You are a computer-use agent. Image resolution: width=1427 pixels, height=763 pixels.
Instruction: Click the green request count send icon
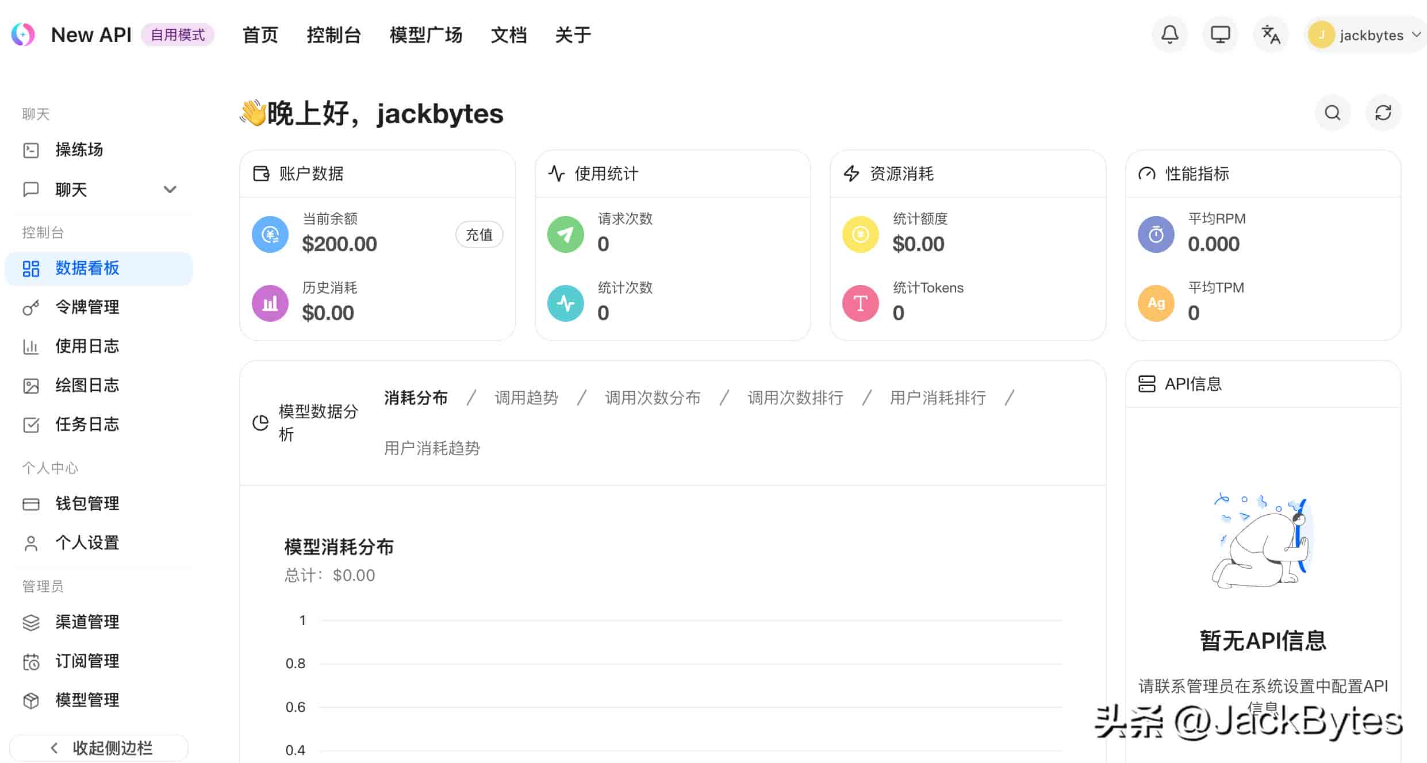pos(566,234)
